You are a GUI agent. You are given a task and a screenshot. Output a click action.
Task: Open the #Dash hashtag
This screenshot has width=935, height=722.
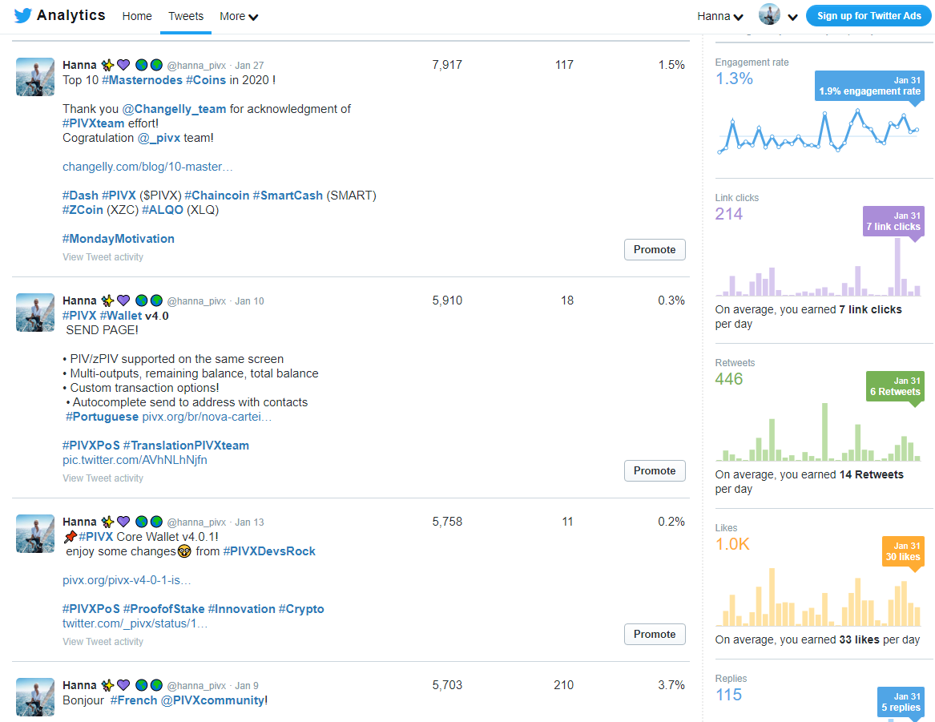(80, 196)
